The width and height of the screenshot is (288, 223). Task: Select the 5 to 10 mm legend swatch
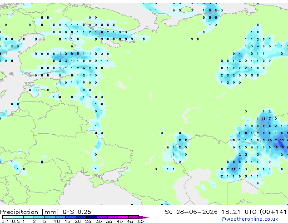[50, 217]
